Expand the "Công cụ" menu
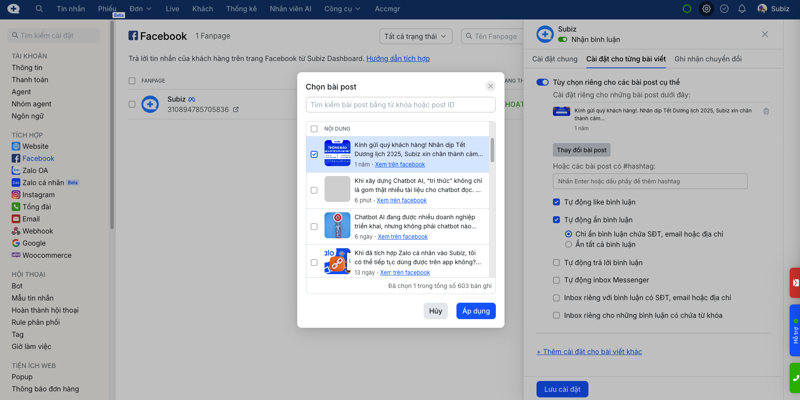The height and width of the screenshot is (400, 800). (x=342, y=9)
